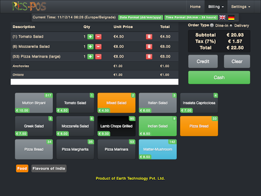Go to the Home menu item
The height and width of the screenshot is (196, 261).
tap(195, 7)
